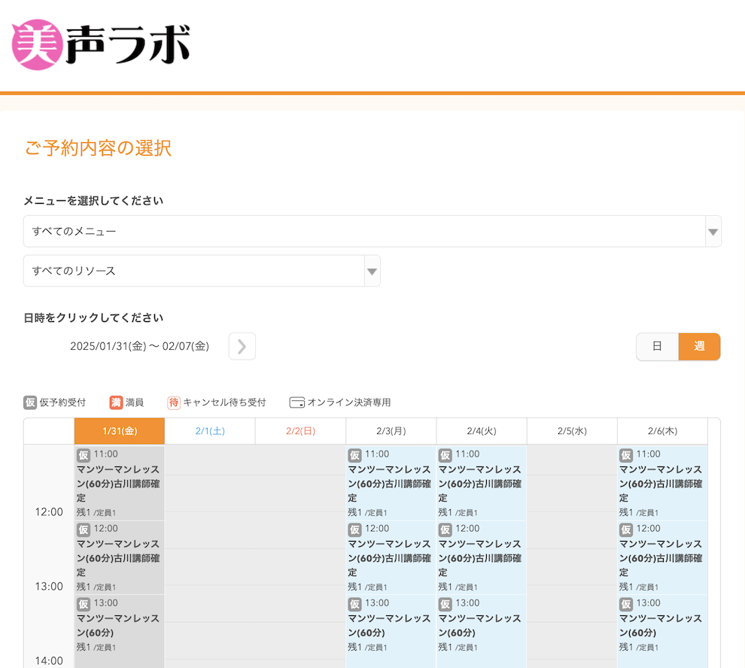The width and height of the screenshot is (745, 668).
Task: Select the 週 week view toggle
Action: coord(699,346)
